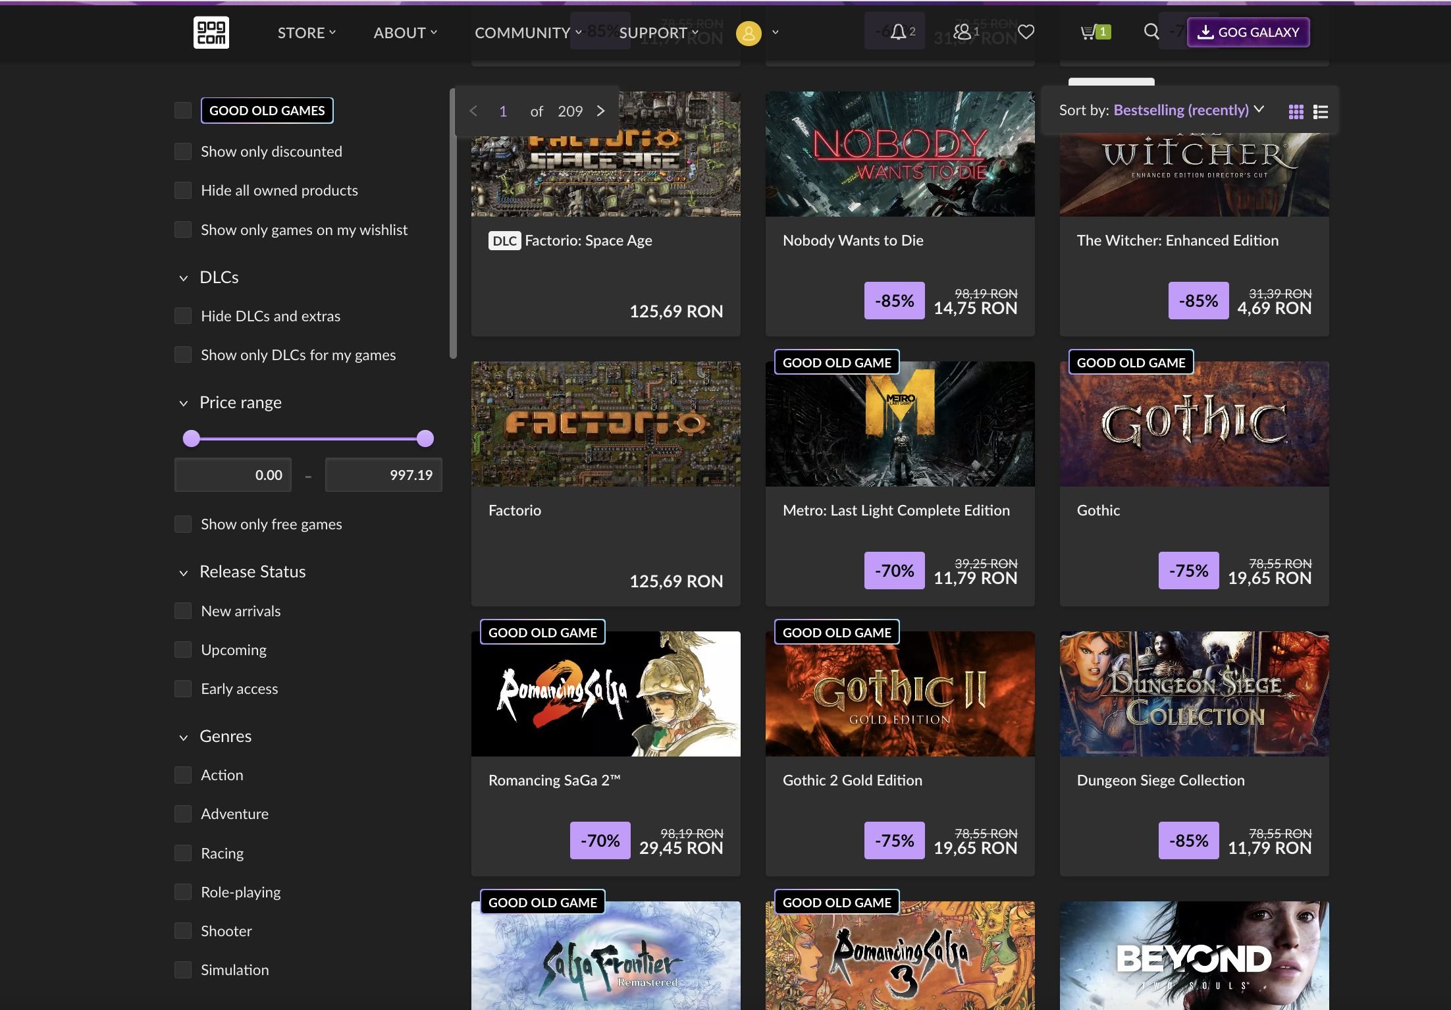This screenshot has height=1010, width=1451.
Task: Focus the maximum price field 997.19
Action: [x=383, y=475]
